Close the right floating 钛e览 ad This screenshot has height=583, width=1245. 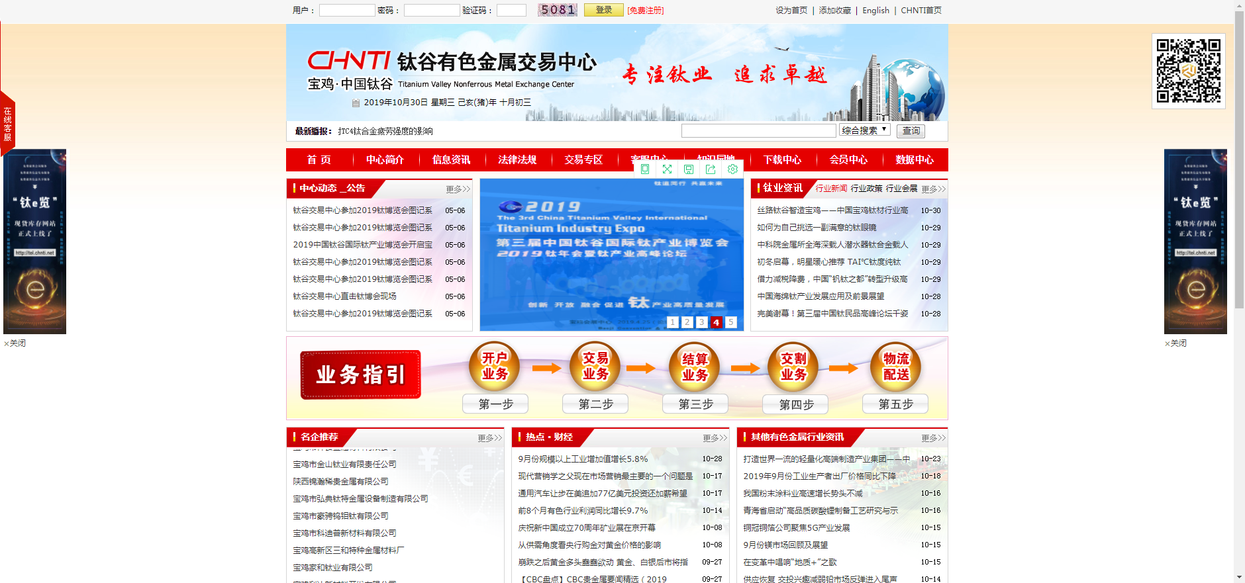click(1175, 343)
